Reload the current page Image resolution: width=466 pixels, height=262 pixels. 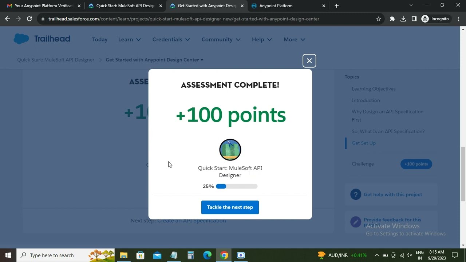(x=29, y=19)
